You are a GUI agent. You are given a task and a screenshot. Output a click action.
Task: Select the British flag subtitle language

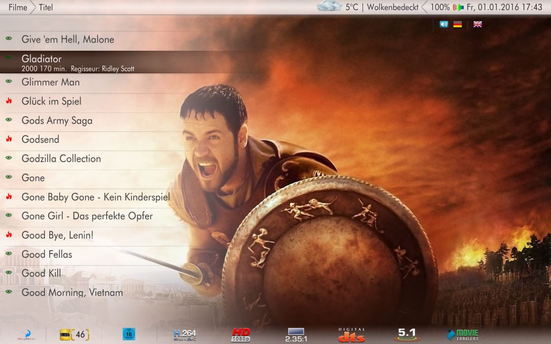click(x=477, y=24)
